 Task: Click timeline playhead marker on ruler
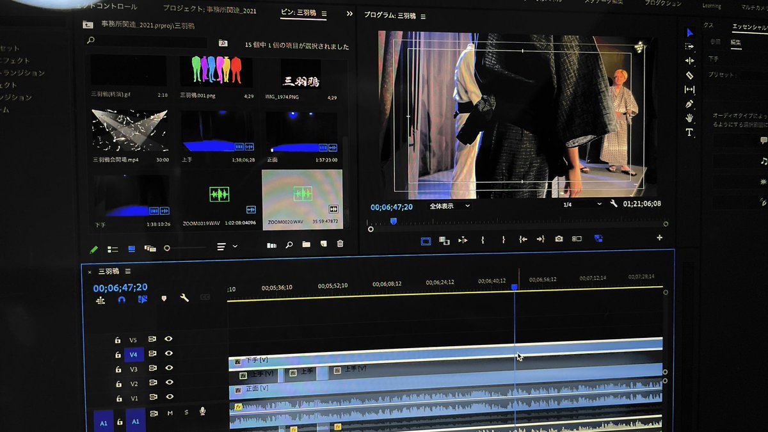[514, 287]
